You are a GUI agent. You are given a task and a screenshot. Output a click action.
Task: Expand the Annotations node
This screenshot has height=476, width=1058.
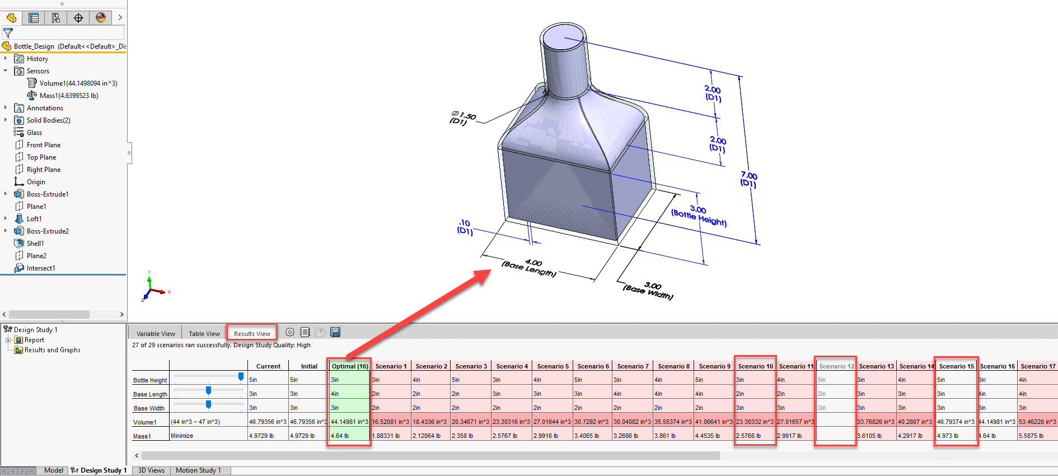click(x=6, y=108)
